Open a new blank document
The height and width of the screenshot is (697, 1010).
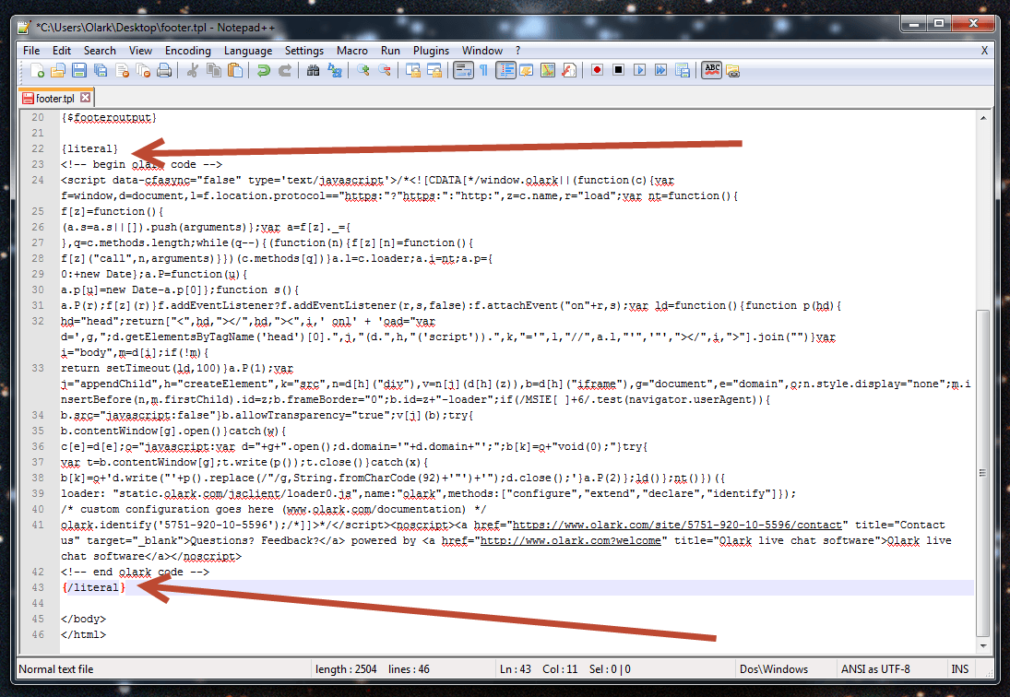(37, 70)
